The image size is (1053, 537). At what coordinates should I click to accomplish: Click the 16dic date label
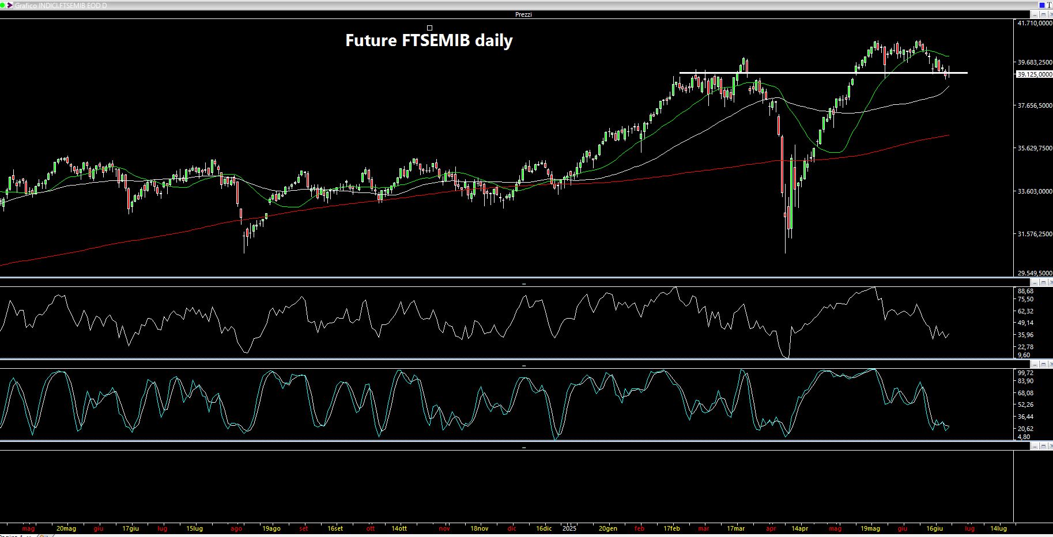tap(544, 528)
